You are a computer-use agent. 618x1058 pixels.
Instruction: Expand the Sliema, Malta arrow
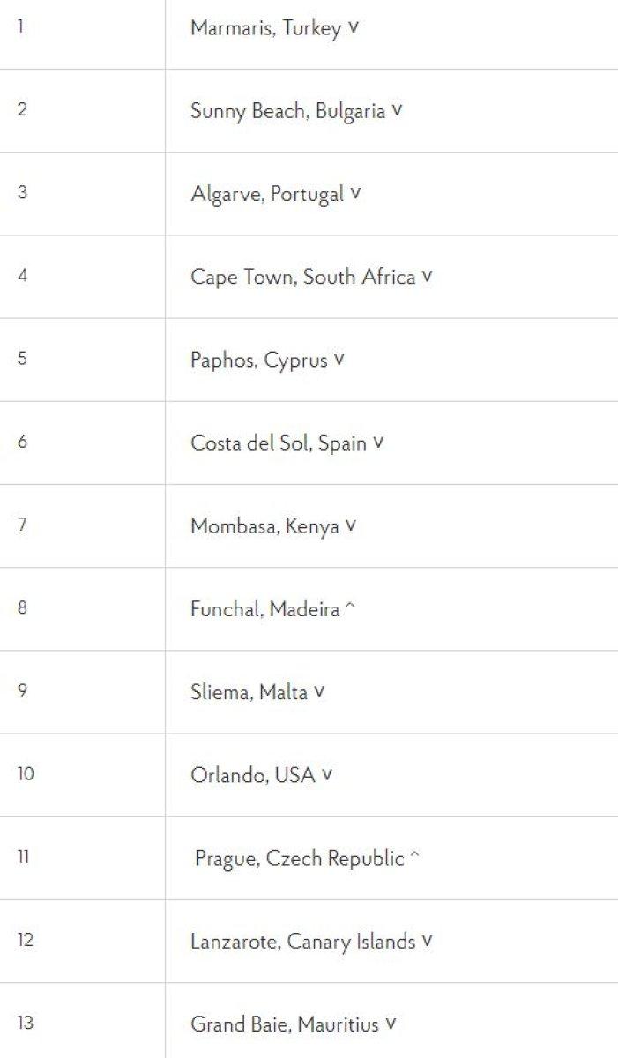coord(319,691)
